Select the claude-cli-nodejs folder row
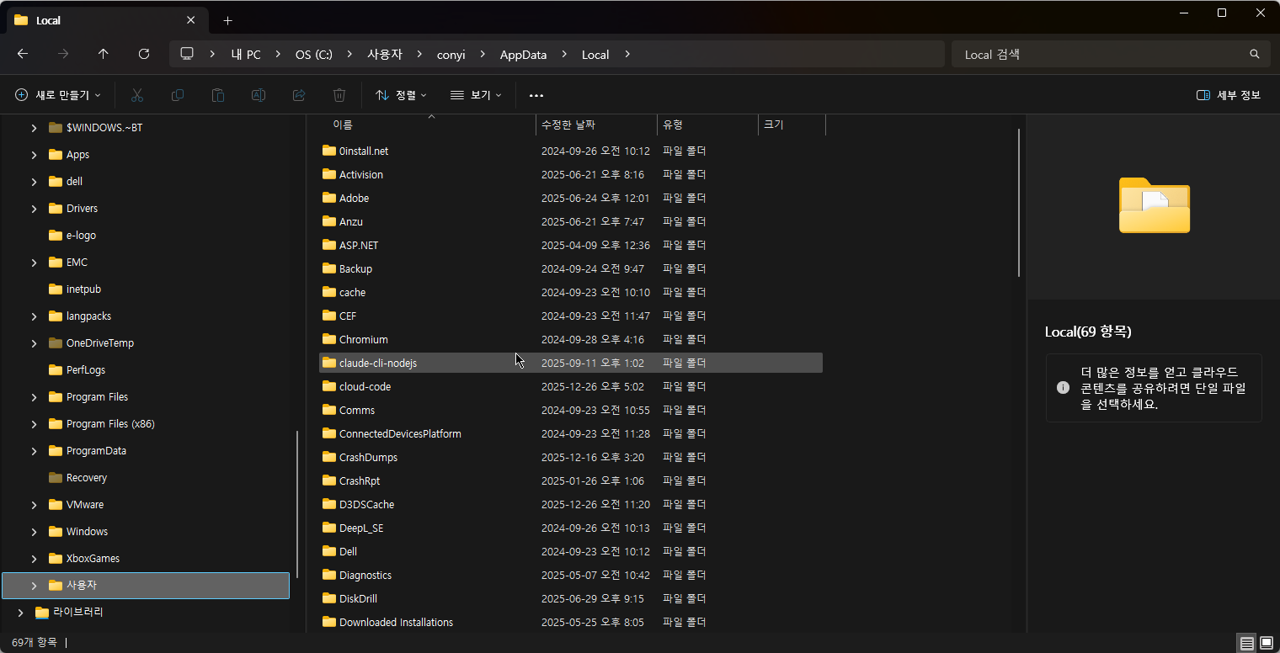 point(571,363)
